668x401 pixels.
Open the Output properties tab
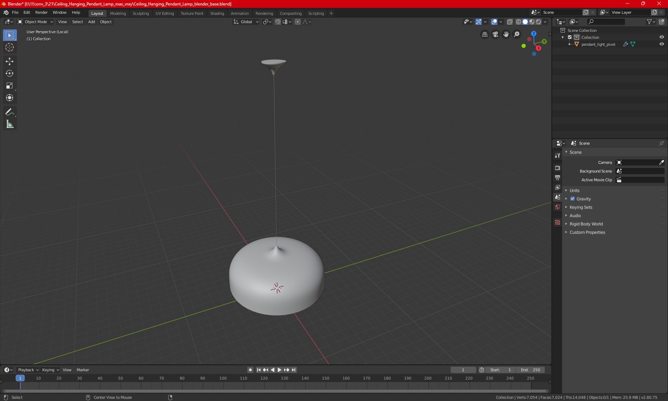point(557,177)
